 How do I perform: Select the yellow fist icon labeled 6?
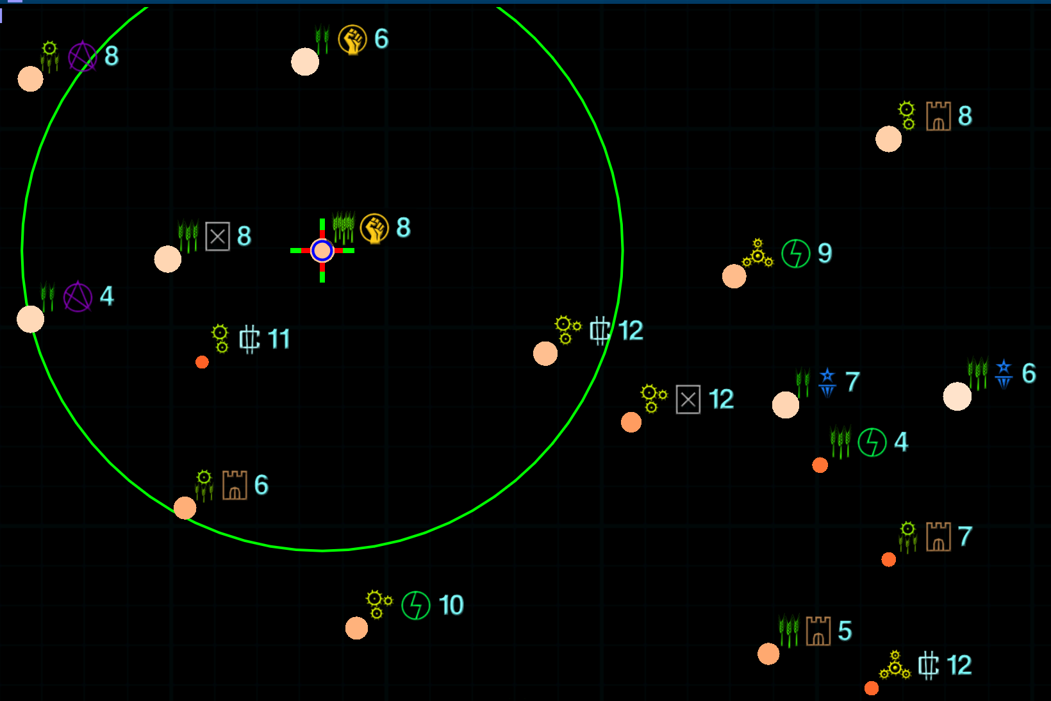pos(352,40)
